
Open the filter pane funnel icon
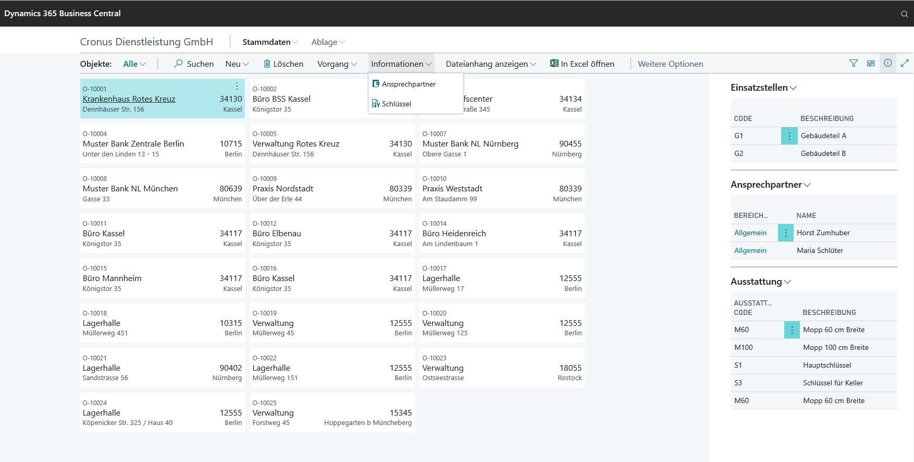[854, 64]
